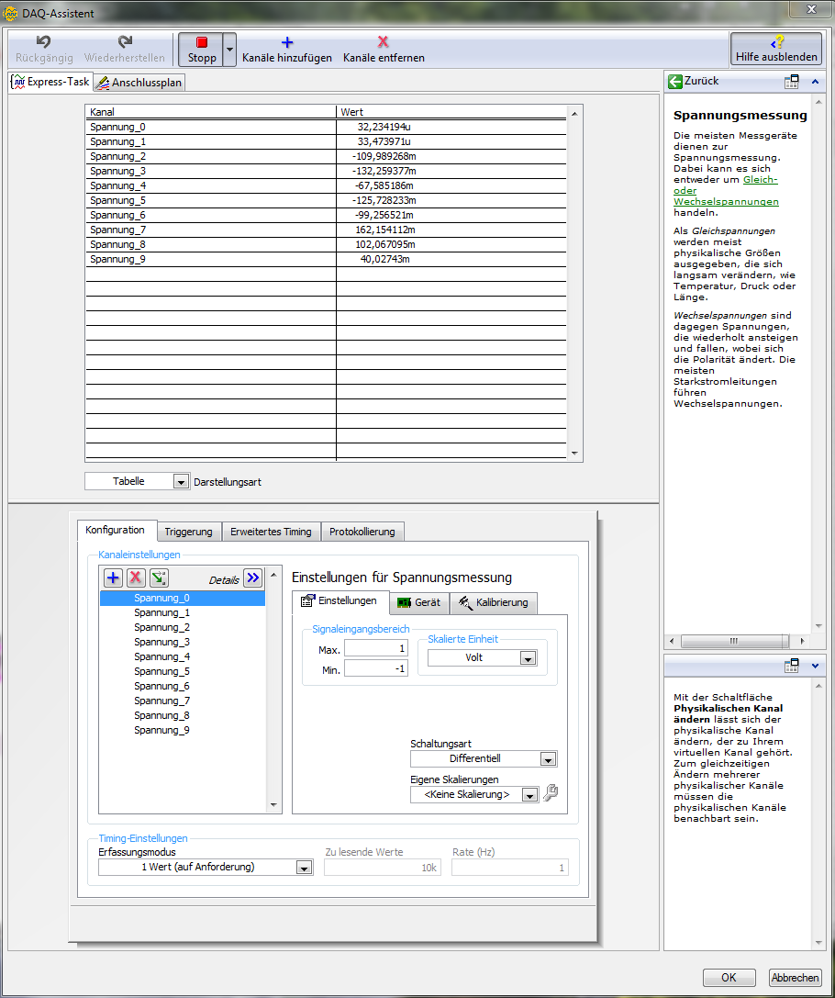
Task: Switch to the Erweitertes Timing tab
Action: coord(271,532)
